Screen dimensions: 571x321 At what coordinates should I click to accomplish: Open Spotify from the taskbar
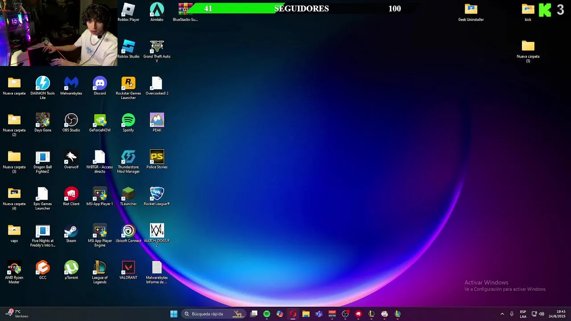click(x=267, y=314)
